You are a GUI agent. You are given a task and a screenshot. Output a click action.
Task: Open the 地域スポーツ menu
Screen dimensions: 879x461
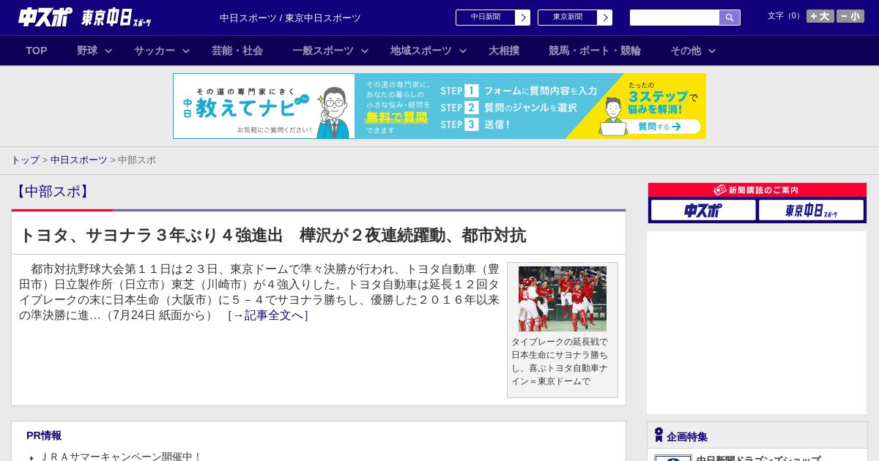tap(421, 50)
